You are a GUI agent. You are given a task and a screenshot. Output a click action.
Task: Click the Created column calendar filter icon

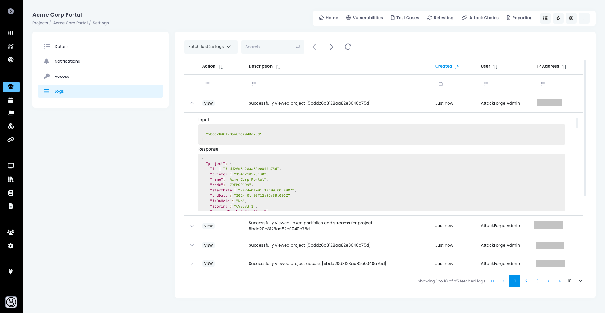pyautogui.click(x=441, y=84)
